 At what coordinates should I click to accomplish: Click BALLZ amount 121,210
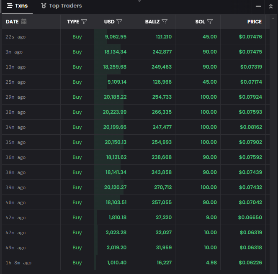coord(164,37)
